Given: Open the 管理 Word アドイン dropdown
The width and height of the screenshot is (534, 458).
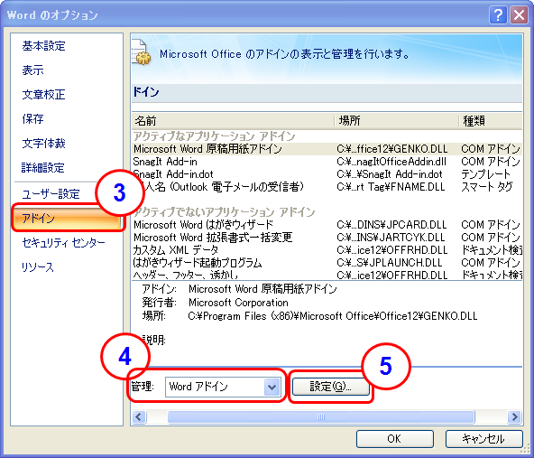Looking at the screenshot, I should [223, 387].
